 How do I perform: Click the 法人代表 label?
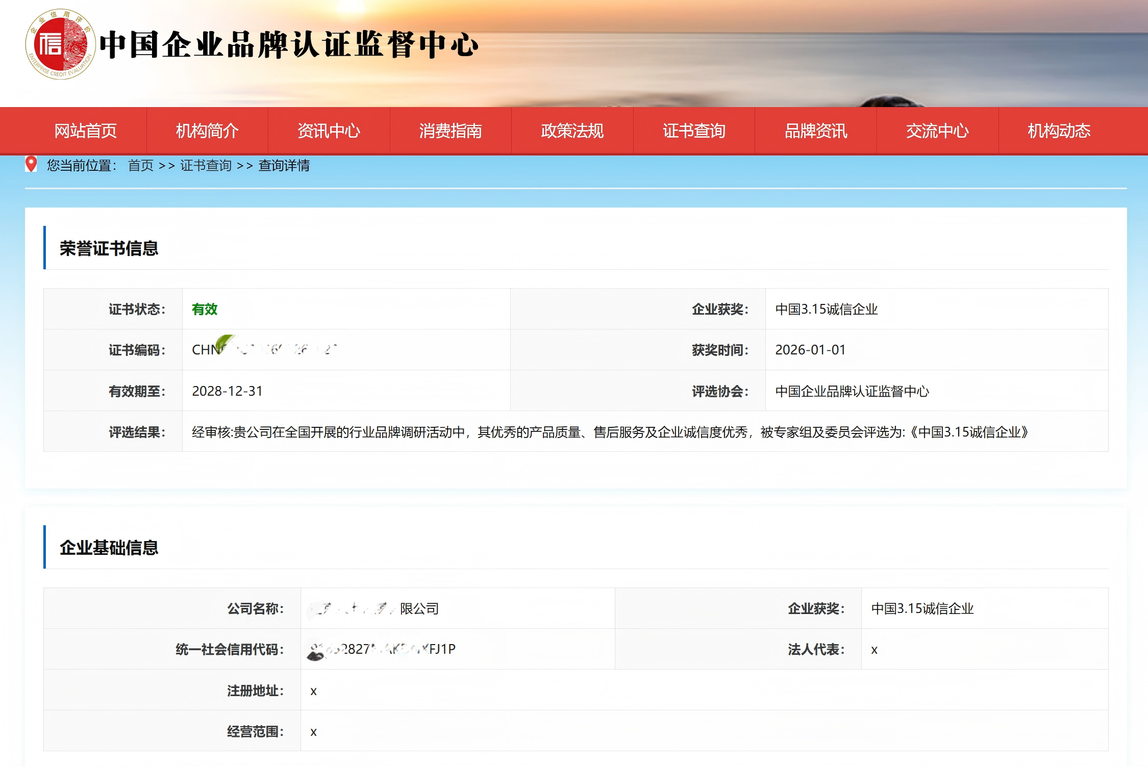coord(816,649)
